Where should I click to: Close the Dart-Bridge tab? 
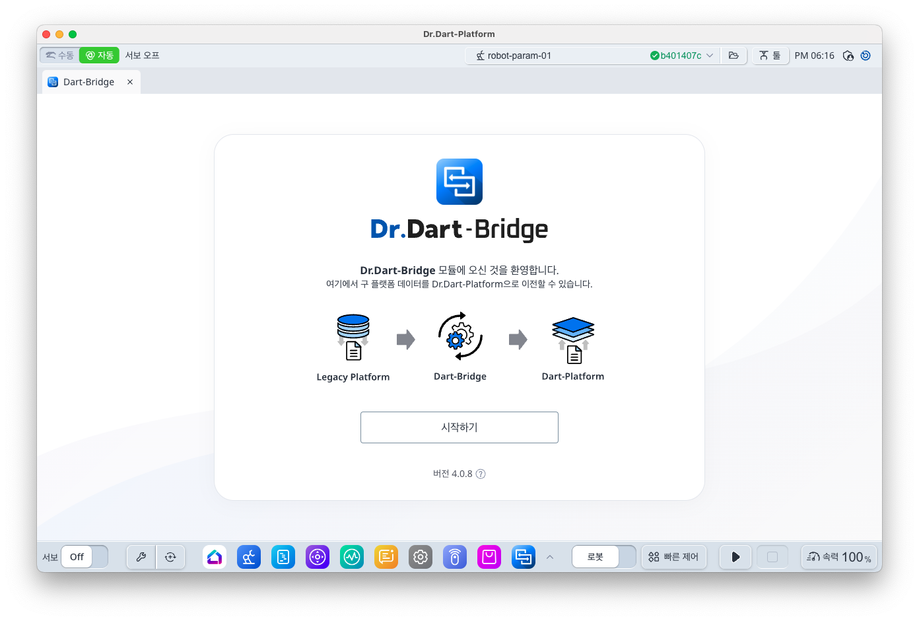[x=130, y=82]
